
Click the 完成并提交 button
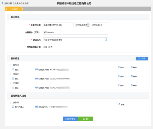coord(70,119)
